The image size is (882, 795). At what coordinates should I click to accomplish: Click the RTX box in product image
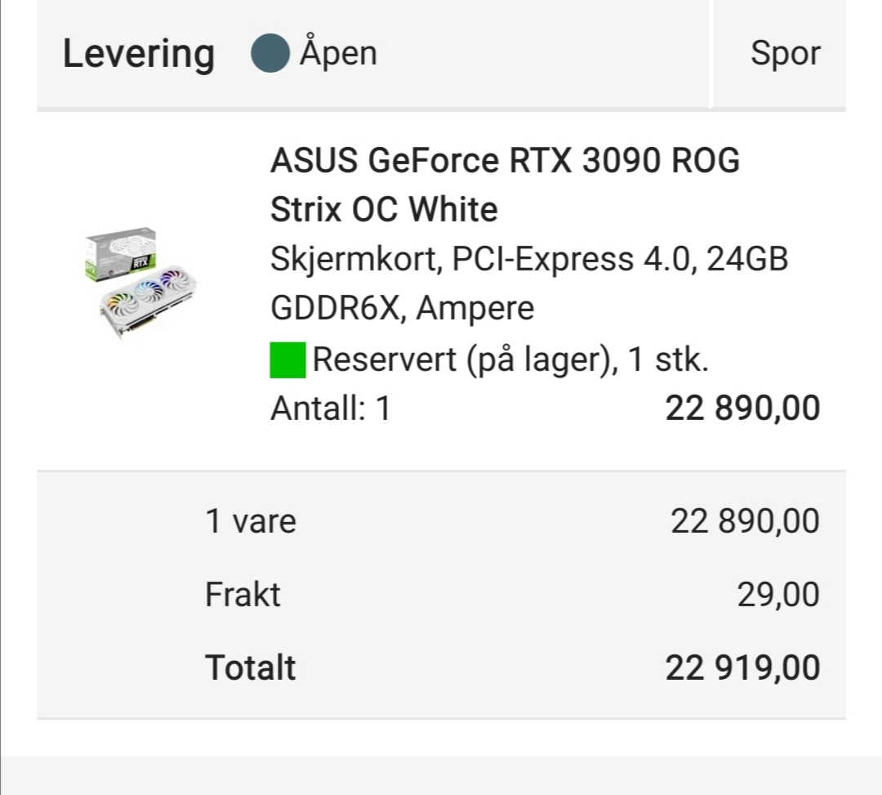click(x=121, y=253)
